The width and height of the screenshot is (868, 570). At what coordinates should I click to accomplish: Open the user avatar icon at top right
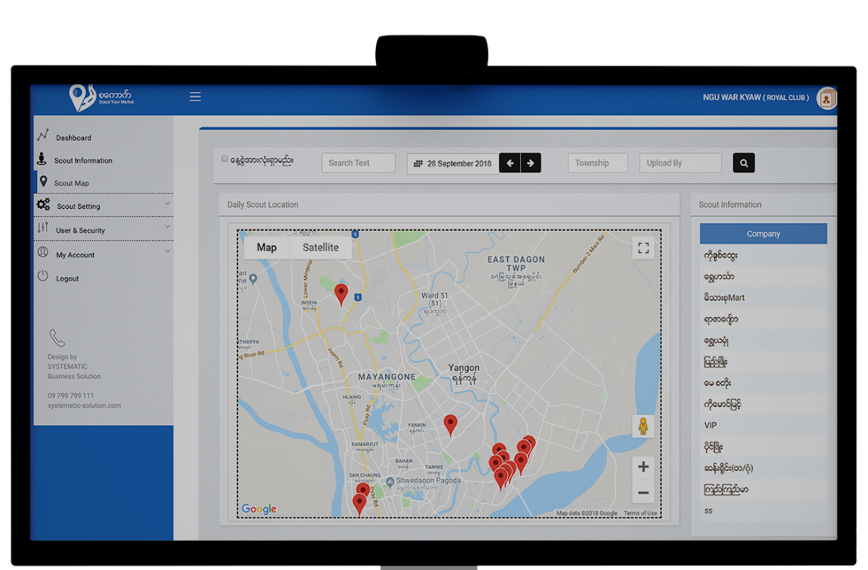pos(827,98)
